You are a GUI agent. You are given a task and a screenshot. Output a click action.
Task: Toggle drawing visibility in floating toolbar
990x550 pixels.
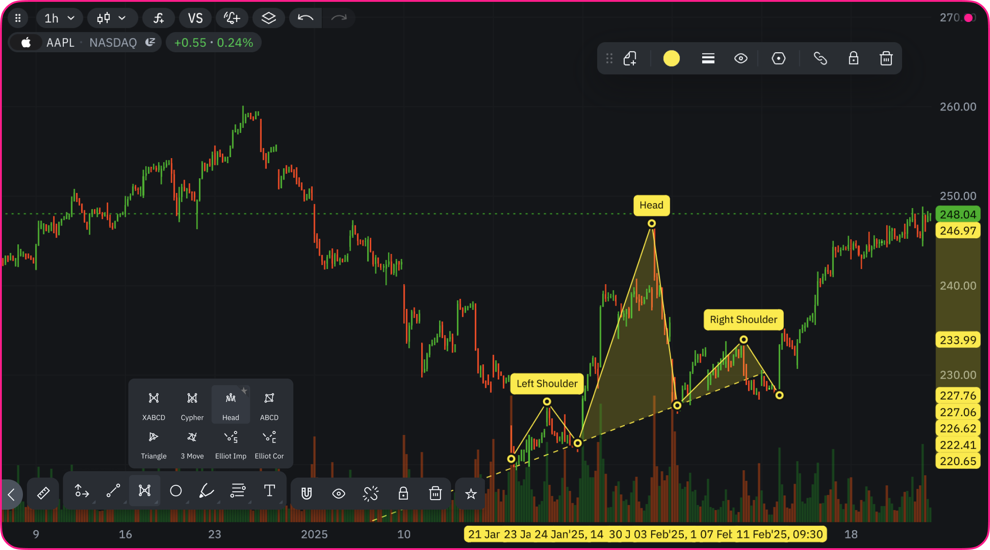click(741, 59)
